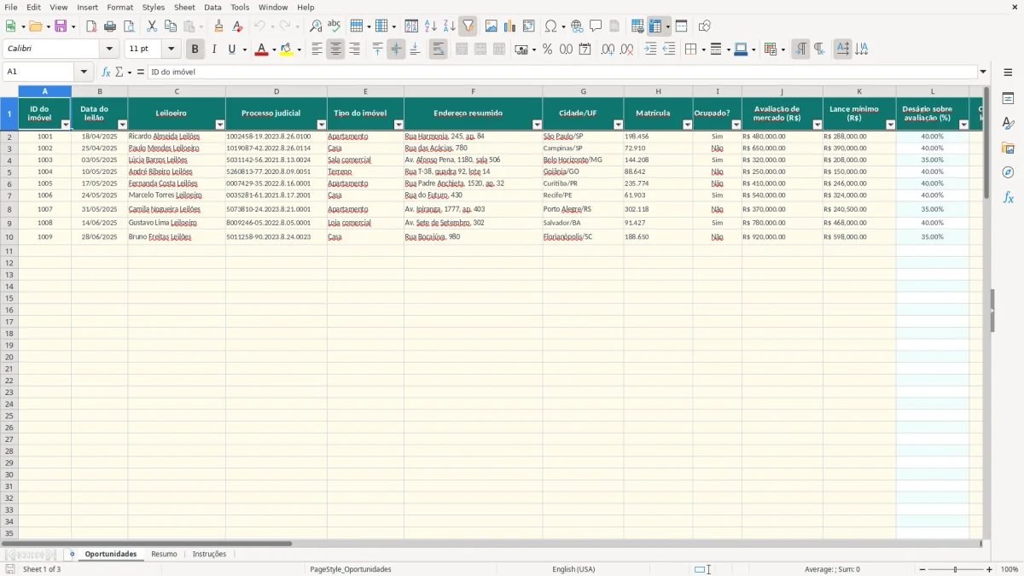Insert a chart
Screen dimensions: 1024x576
[510, 26]
